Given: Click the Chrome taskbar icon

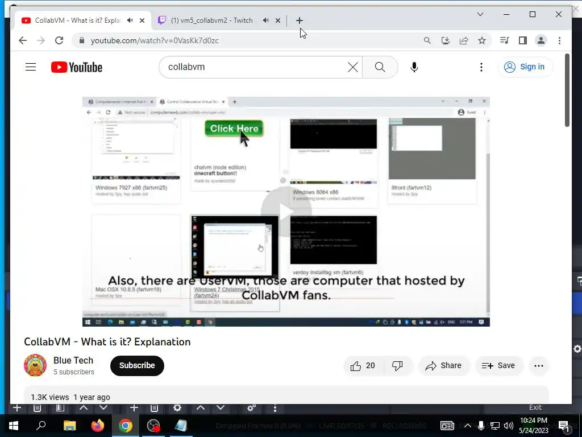Looking at the screenshot, I should point(126,426).
